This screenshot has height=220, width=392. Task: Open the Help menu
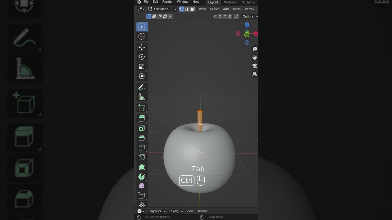click(196, 2)
